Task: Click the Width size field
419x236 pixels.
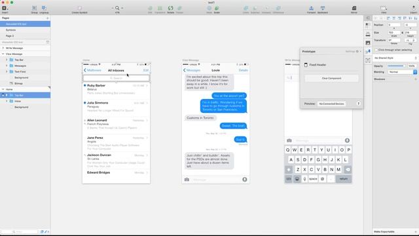Action: [394, 33]
